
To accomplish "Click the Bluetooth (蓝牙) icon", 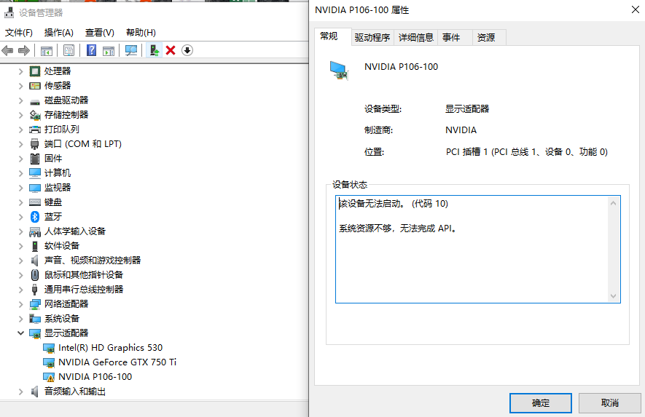I will click(x=35, y=217).
